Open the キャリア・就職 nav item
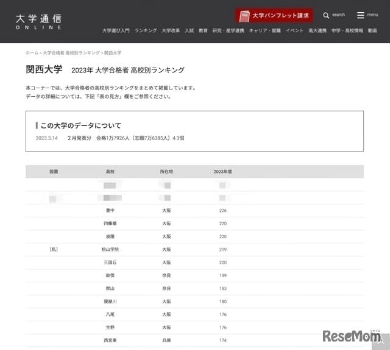This screenshot has height=350, width=390. click(x=265, y=30)
